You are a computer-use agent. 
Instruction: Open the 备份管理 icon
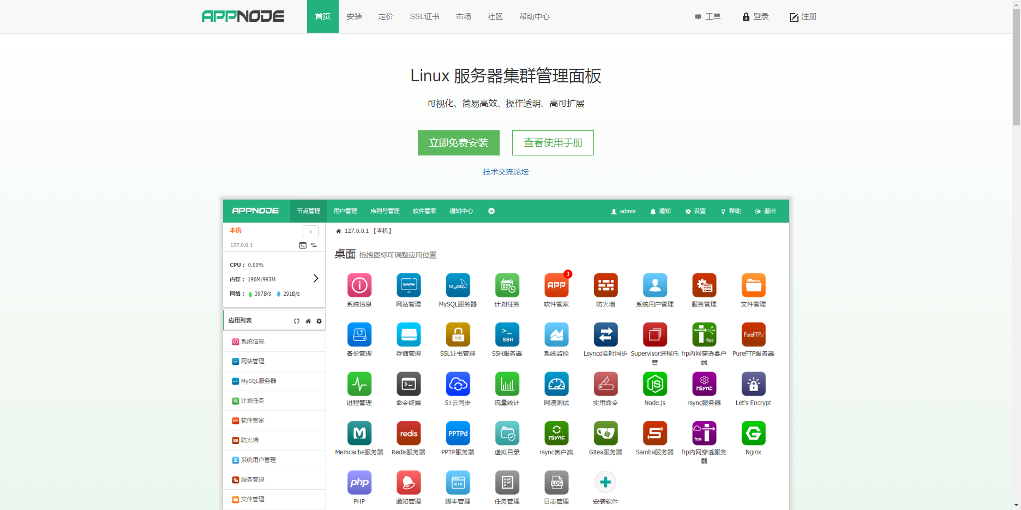click(x=359, y=334)
